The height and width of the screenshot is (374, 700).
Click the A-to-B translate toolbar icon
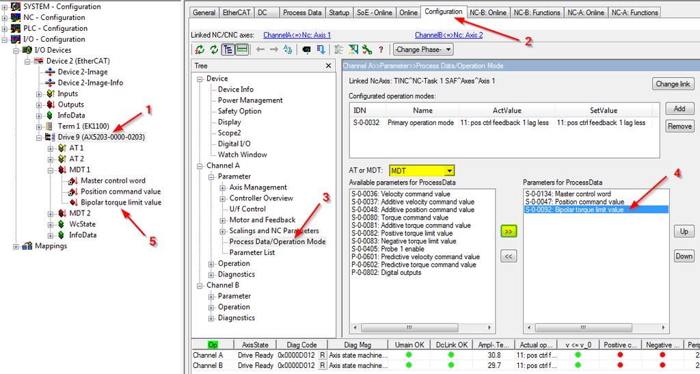(288, 49)
